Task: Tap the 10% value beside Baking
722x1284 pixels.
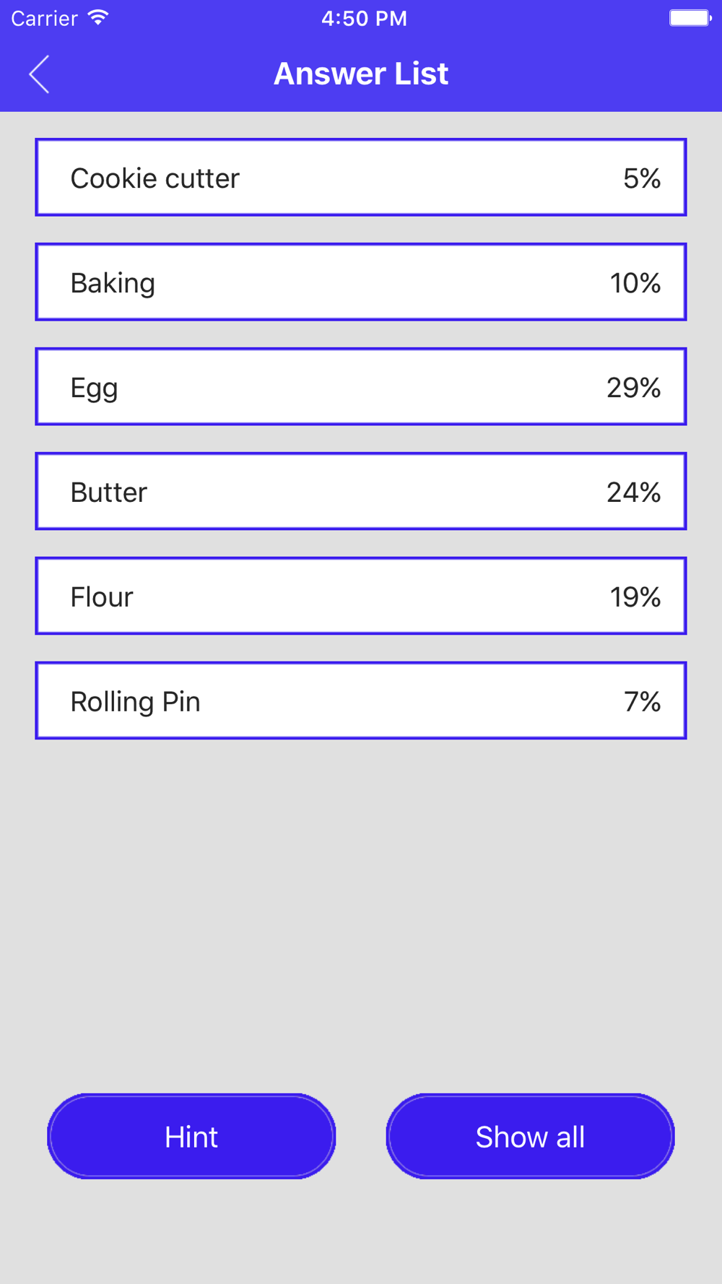Action: pos(635,283)
